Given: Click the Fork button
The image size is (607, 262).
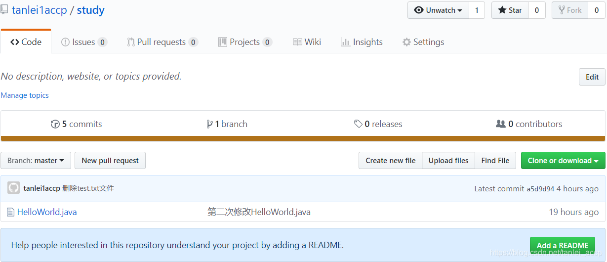Looking at the screenshot, I should coord(570,10).
